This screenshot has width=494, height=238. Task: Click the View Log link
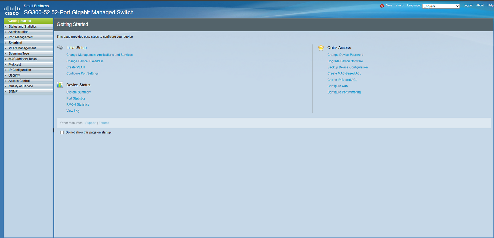pyautogui.click(x=73, y=111)
